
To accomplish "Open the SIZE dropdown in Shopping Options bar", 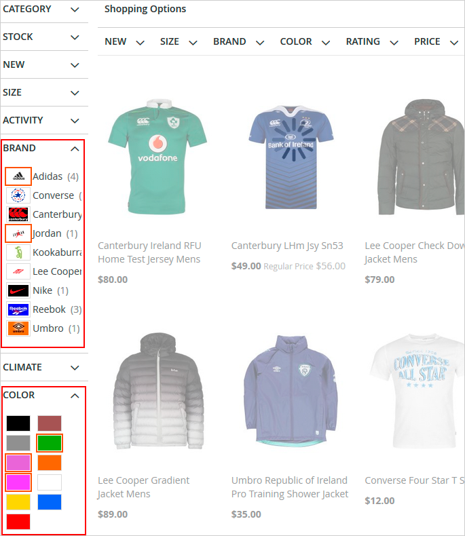I will 179,41.
